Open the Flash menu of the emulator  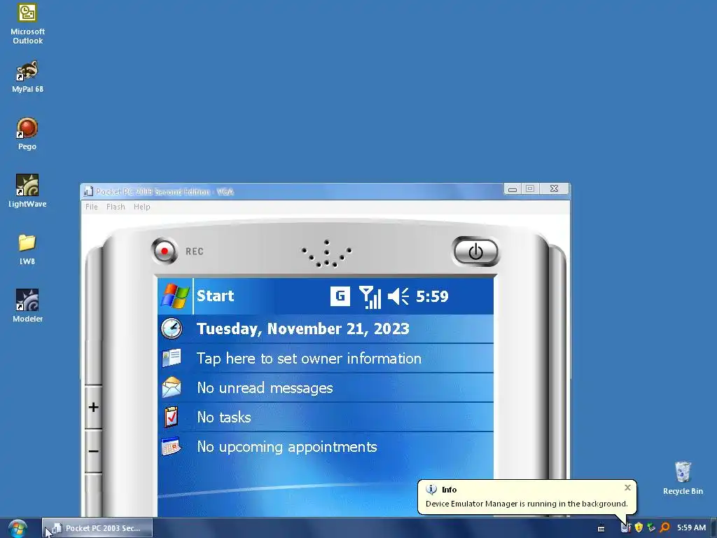point(116,207)
